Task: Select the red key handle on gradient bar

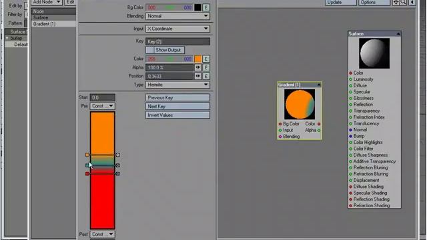Action: 87,173
